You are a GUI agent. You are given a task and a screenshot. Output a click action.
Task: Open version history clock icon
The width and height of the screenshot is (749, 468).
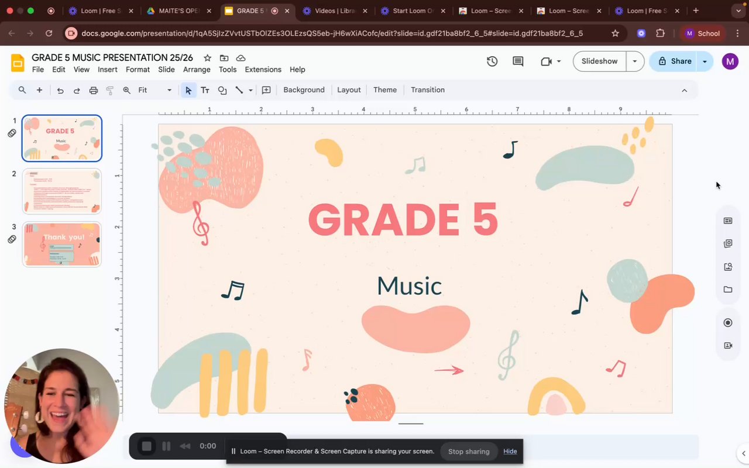click(492, 61)
